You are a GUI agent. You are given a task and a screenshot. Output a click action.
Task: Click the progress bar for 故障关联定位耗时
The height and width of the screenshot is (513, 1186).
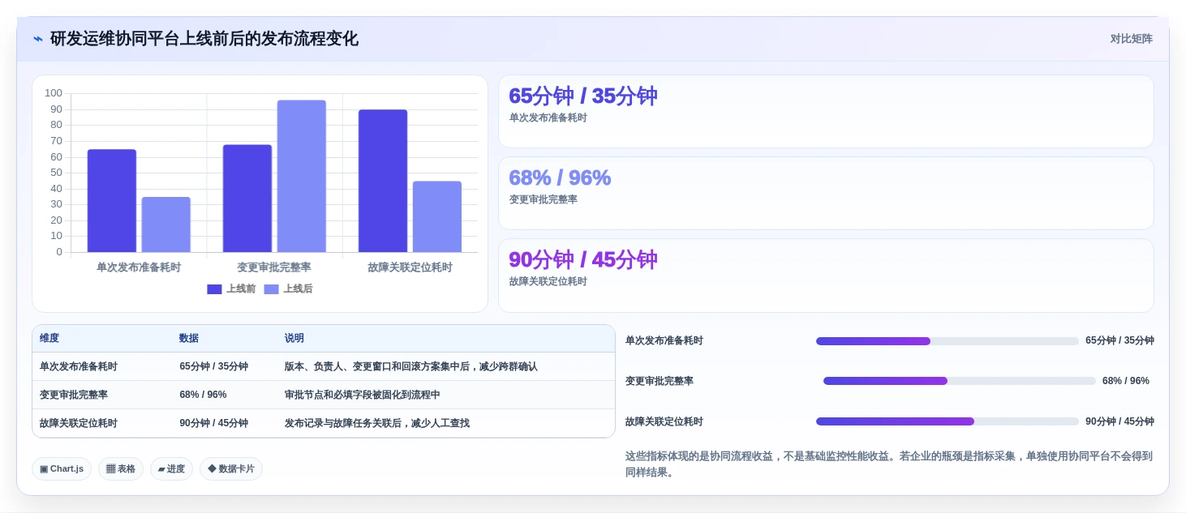pyautogui.click(x=948, y=421)
